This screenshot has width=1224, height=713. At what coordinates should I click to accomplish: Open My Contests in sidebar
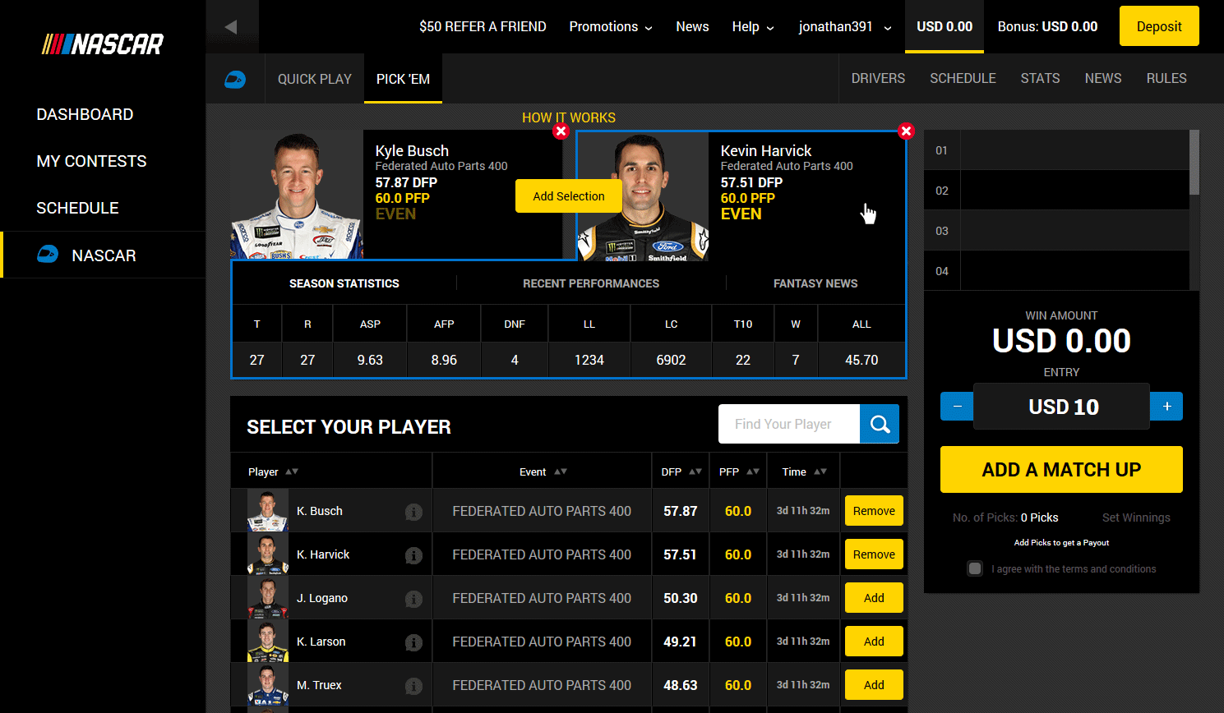click(91, 161)
